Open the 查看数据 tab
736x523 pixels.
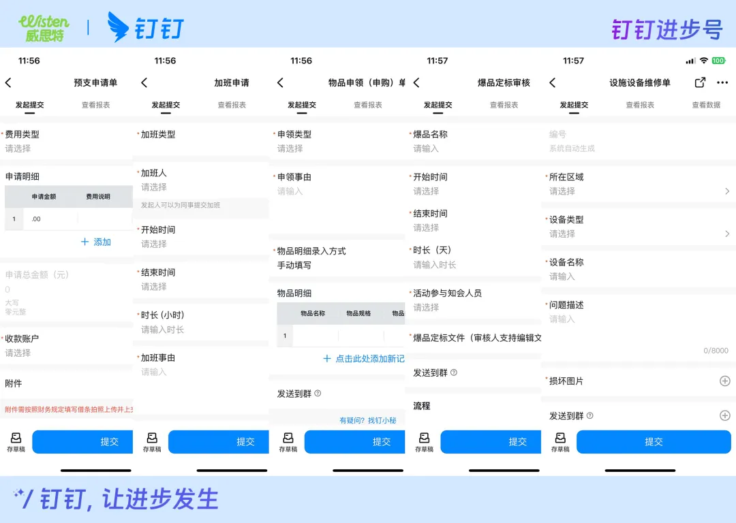point(706,105)
